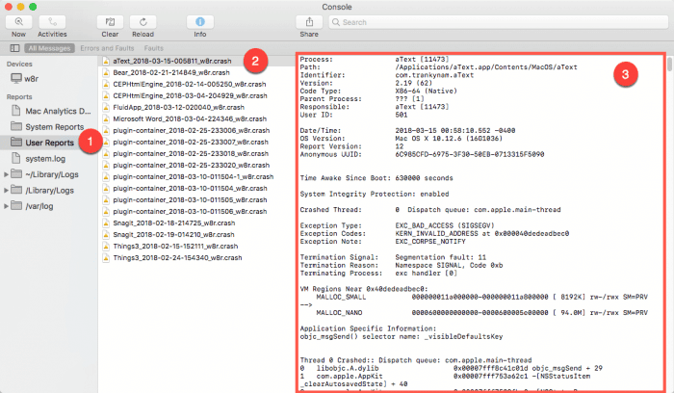
Task: Select aText_2018-03-15 crash report
Action: pos(172,61)
